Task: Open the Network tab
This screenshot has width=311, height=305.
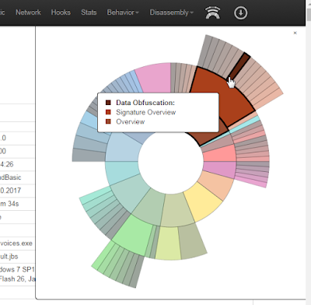Action: click(28, 12)
